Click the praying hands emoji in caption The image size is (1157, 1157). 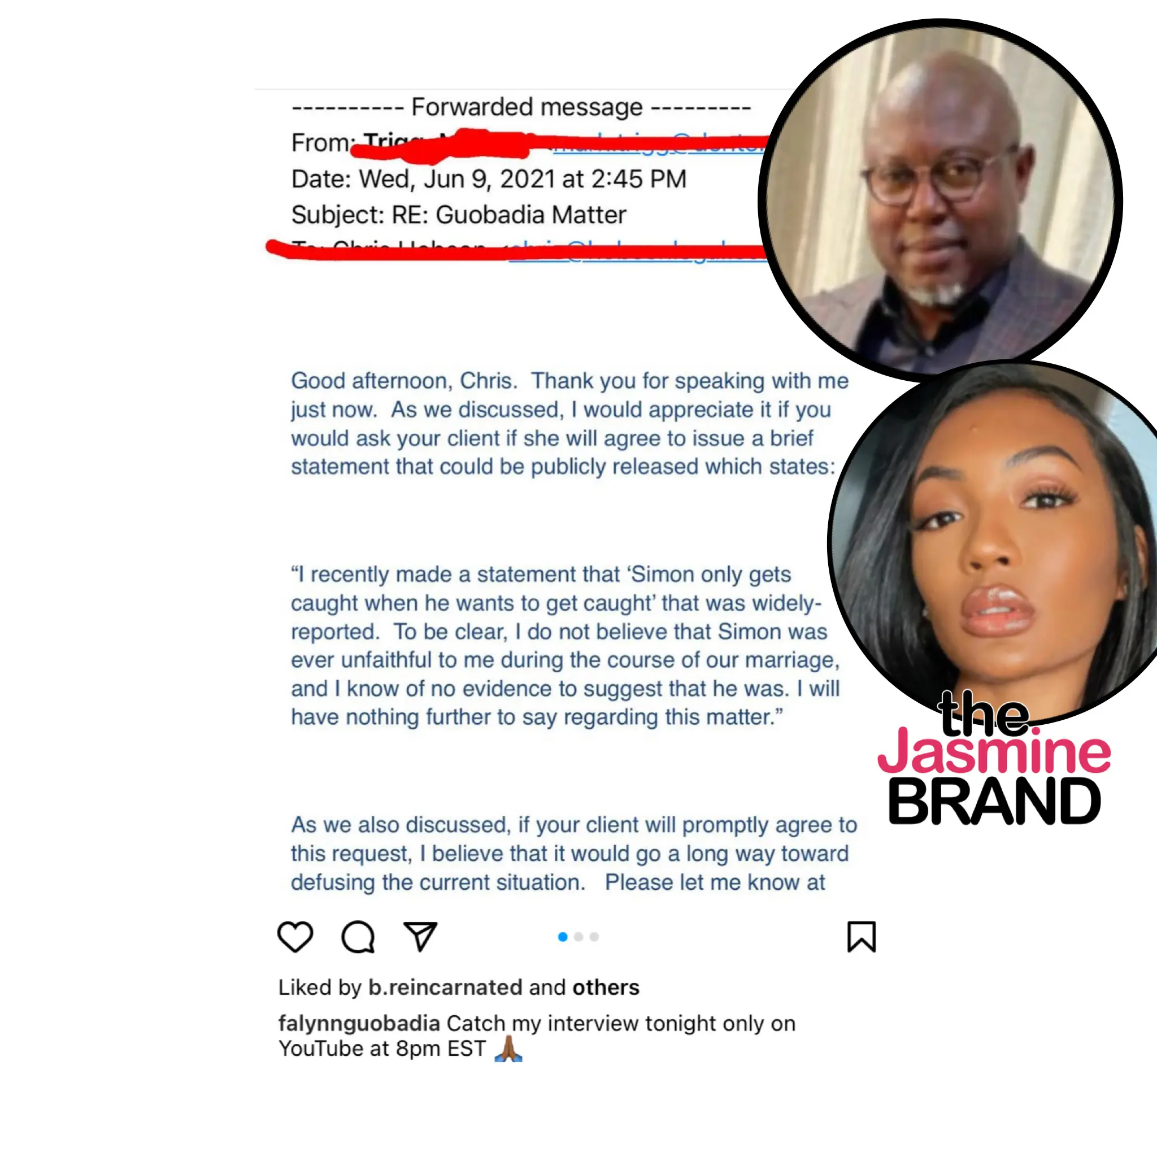(x=508, y=1049)
